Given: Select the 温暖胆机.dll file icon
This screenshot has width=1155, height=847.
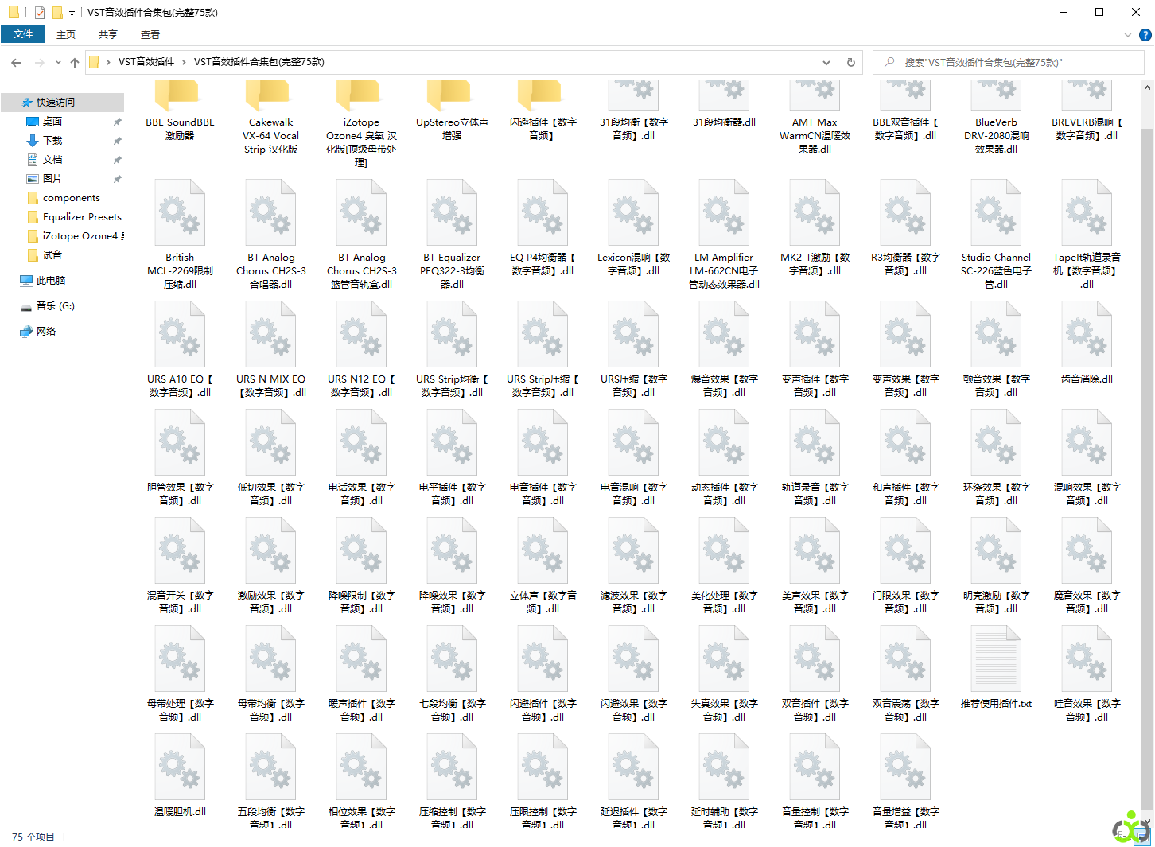Looking at the screenshot, I should [x=180, y=767].
